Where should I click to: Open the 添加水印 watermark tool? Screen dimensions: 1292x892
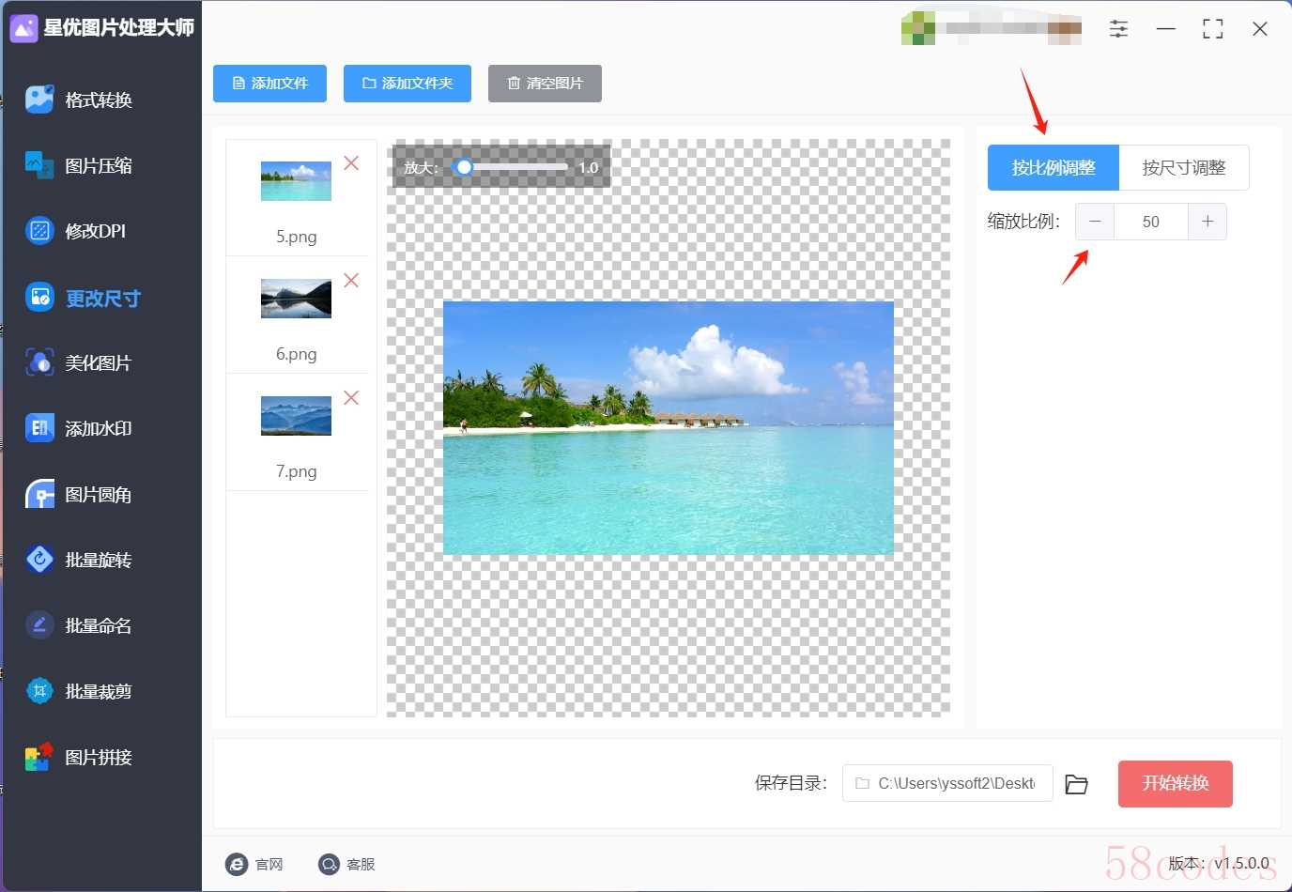(x=79, y=428)
